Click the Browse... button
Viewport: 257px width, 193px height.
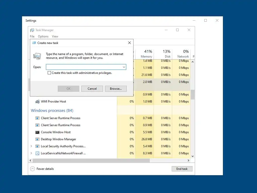(x=116, y=89)
